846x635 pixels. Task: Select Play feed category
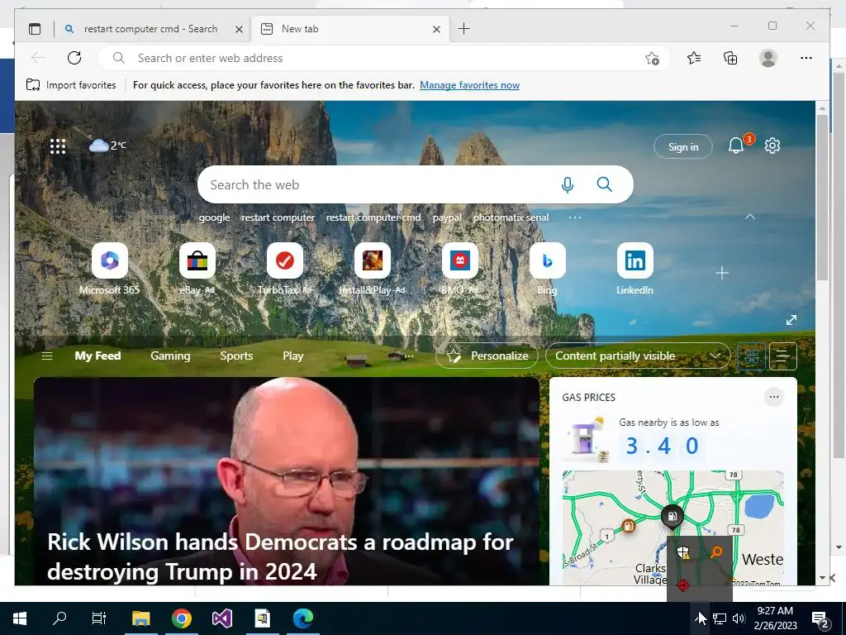tap(293, 356)
